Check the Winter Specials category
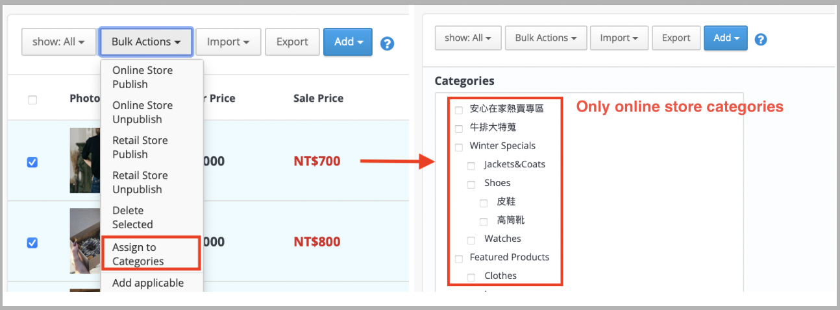The image size is (840, 310). coord(459,147)
